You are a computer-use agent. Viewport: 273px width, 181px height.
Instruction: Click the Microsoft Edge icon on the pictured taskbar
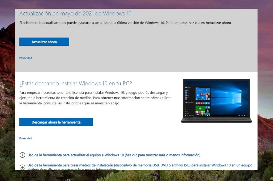click(x=203, y=116)
